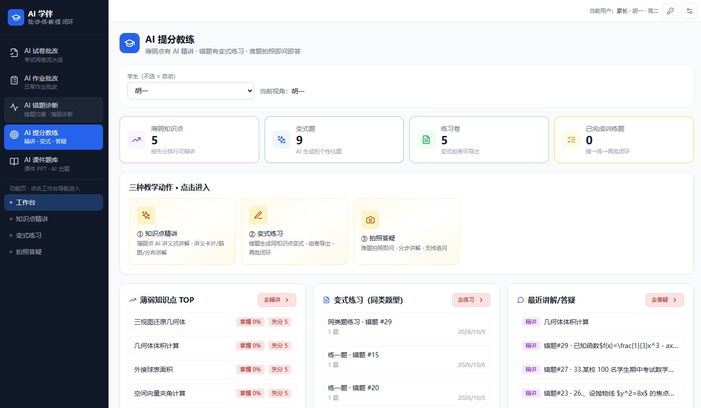The width and height of the screenshot is (701, 408).
Task: Open 练一题 · 错题 #20 practice item
Action: [x=407, y=392]
